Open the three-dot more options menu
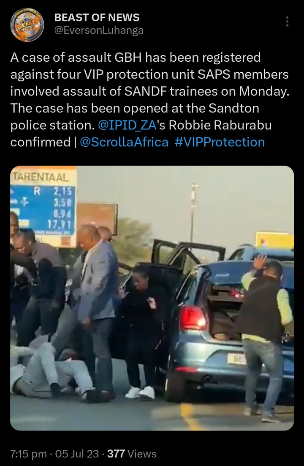The image size is (304, 466). coord(287,22)
